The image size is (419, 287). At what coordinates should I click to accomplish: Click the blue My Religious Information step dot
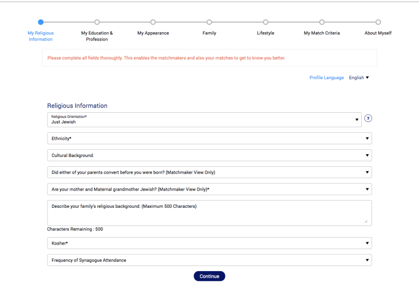click(41, 22)
